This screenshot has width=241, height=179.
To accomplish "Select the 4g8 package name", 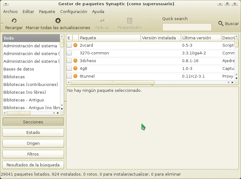I will click(83, 69).
